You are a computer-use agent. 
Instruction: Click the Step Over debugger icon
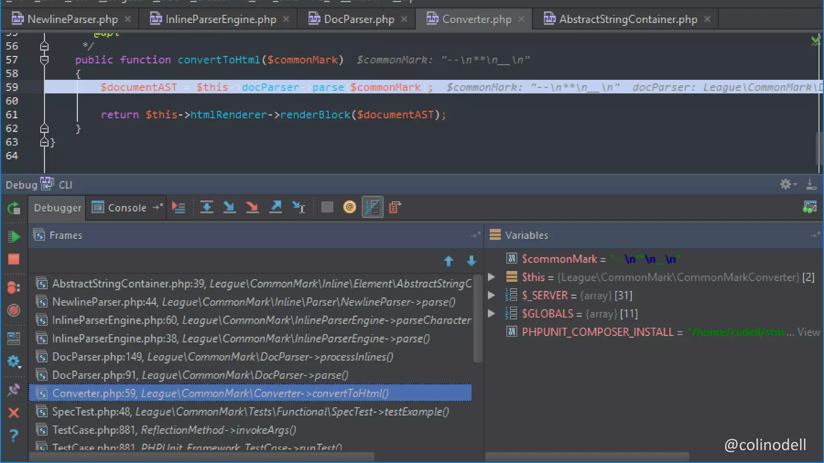206,207
